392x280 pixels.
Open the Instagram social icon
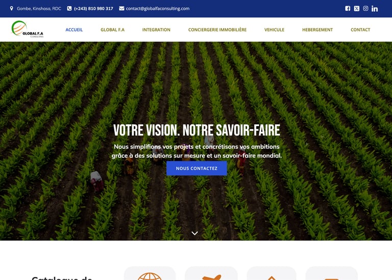click(365, 9)
